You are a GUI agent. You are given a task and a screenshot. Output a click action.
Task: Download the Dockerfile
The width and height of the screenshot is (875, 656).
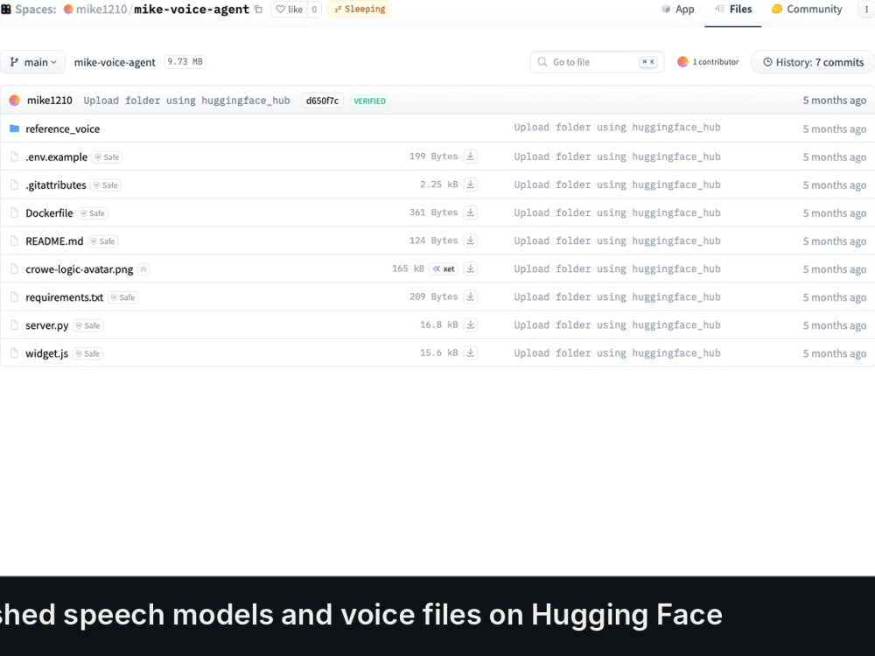[x=471, y=213]
